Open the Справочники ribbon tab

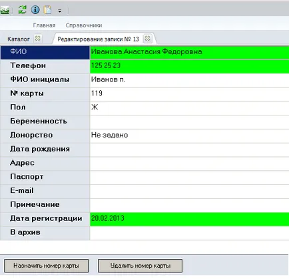click(84, 25)
